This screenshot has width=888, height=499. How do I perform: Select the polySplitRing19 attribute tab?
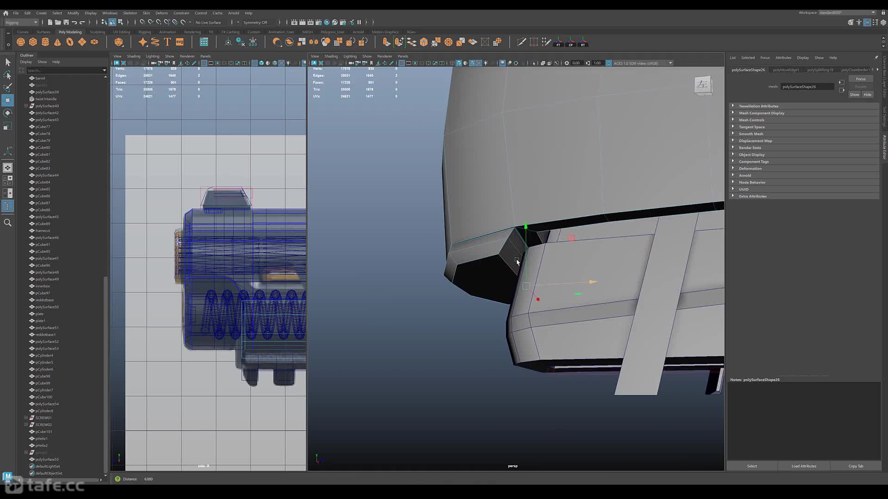[x=820, y=70]
